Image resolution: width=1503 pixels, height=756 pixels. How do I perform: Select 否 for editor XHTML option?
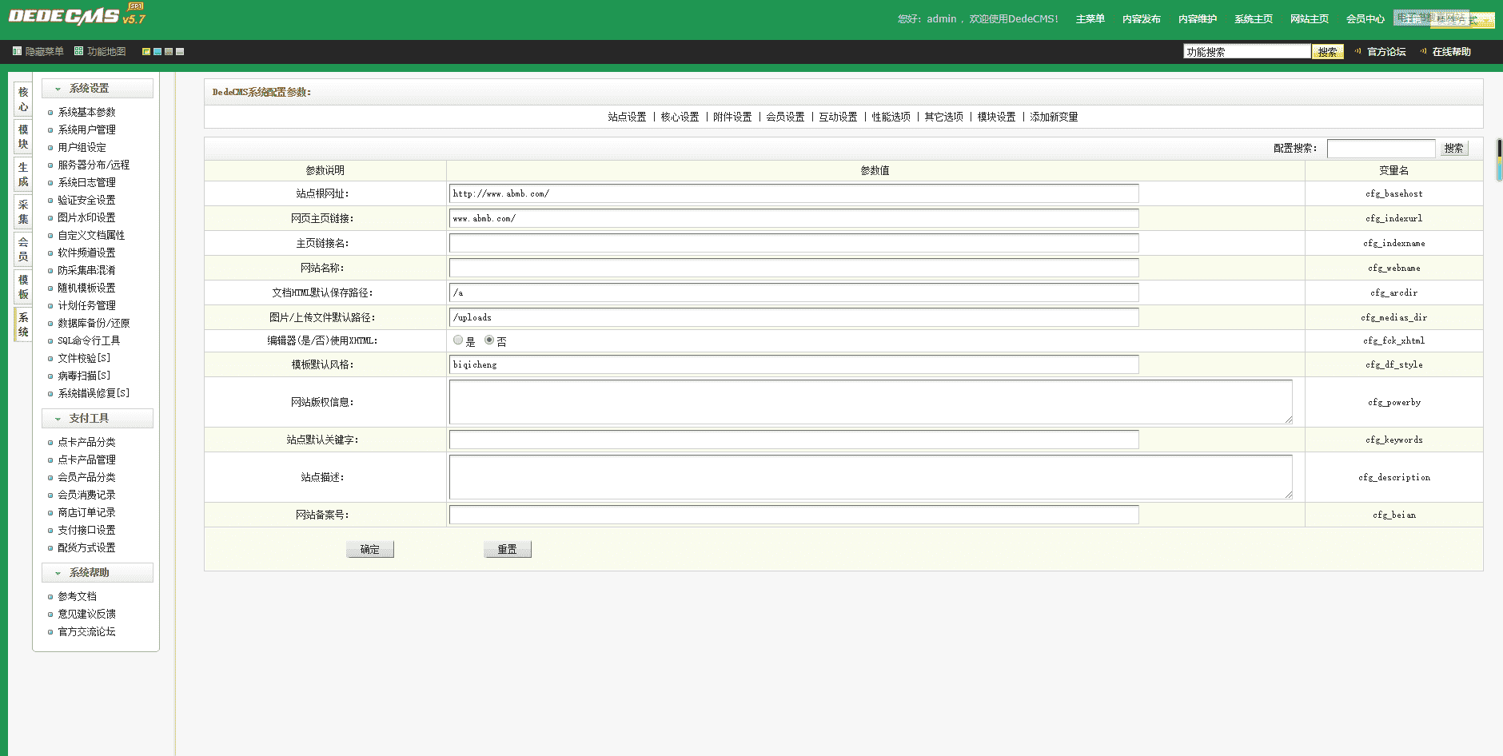[489, 340]
